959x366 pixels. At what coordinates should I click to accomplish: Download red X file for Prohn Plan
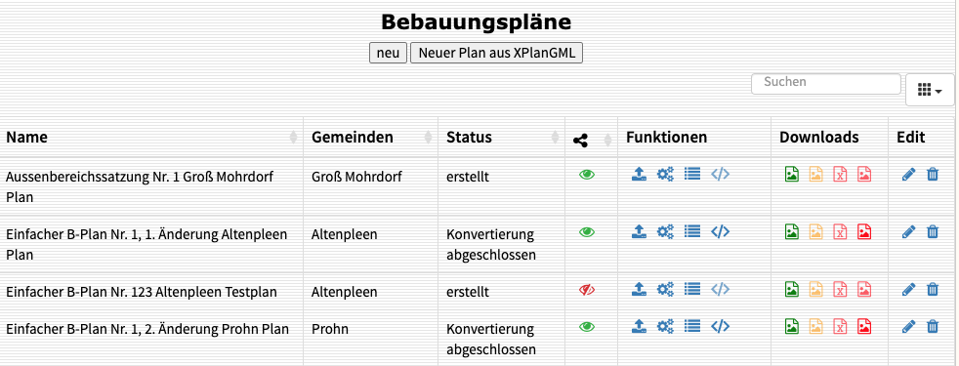click(841, 327)
